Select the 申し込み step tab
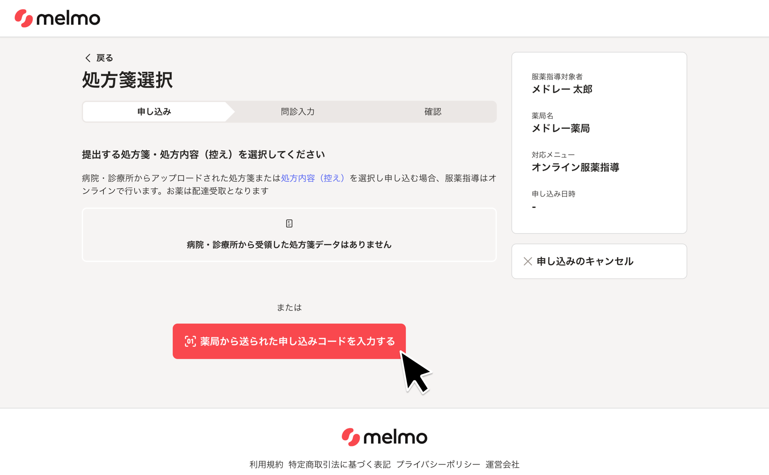This screenshot has height=475, width=769. [154, 112]
